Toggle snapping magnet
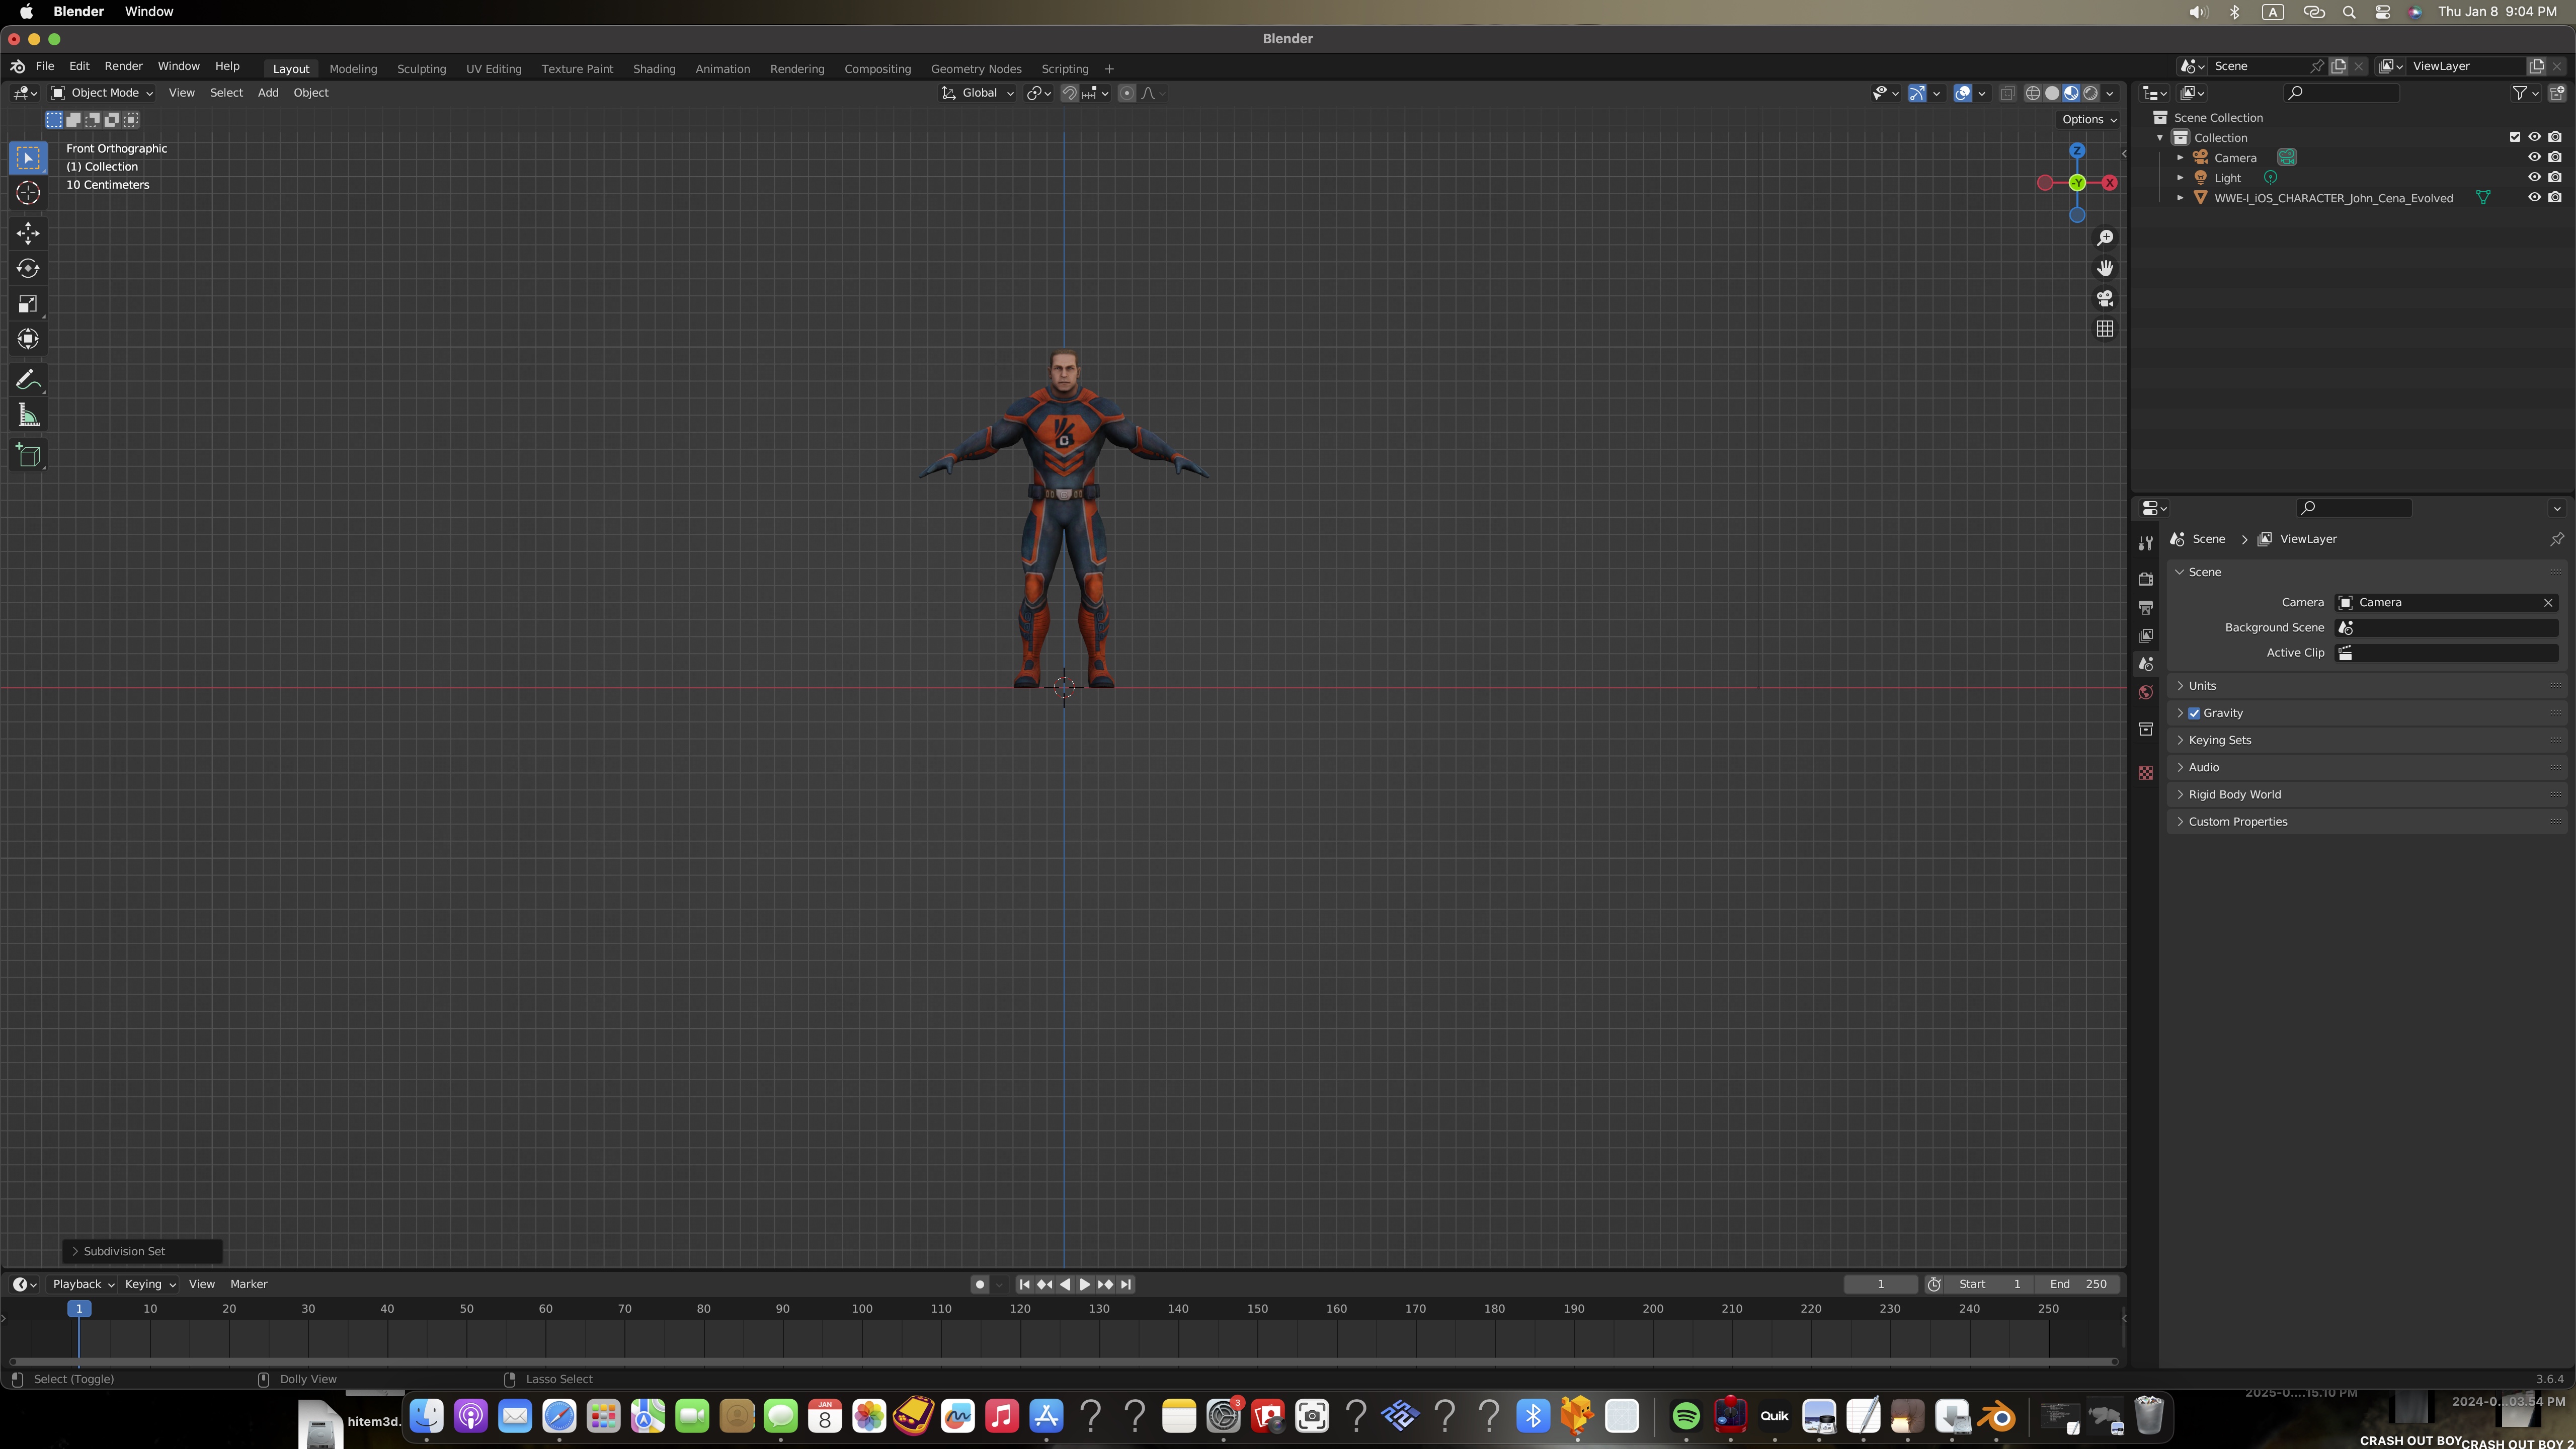 tap(1069, 93)
